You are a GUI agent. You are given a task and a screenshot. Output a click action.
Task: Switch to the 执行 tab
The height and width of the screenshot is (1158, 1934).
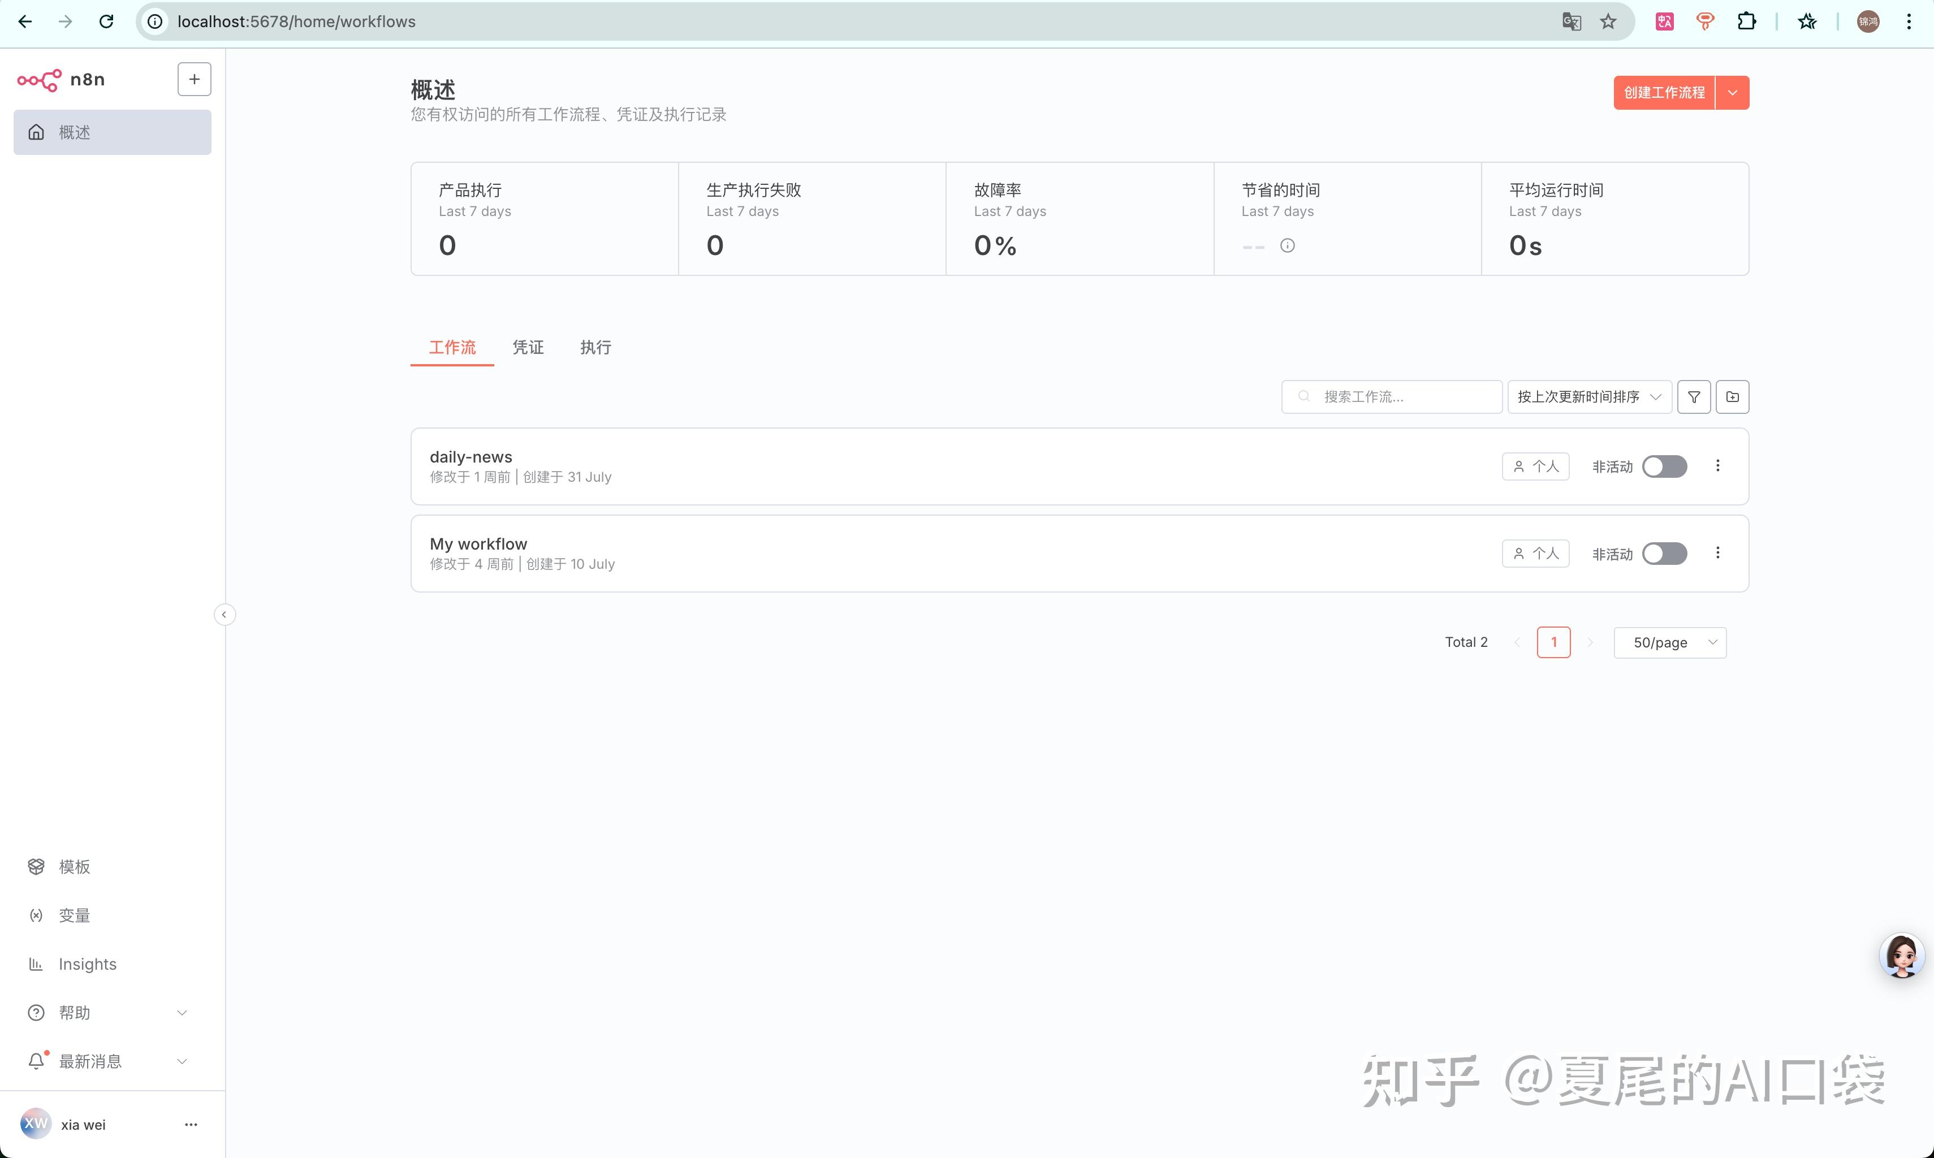click(595, 347)
